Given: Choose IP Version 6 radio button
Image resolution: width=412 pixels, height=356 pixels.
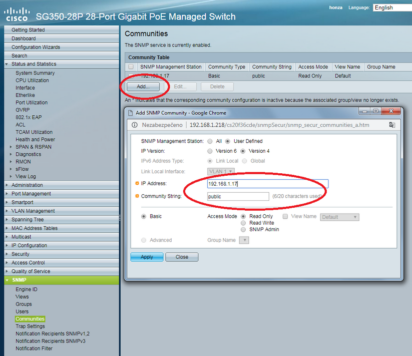Looking at the screenshot, I should click(x=210, y=151).
